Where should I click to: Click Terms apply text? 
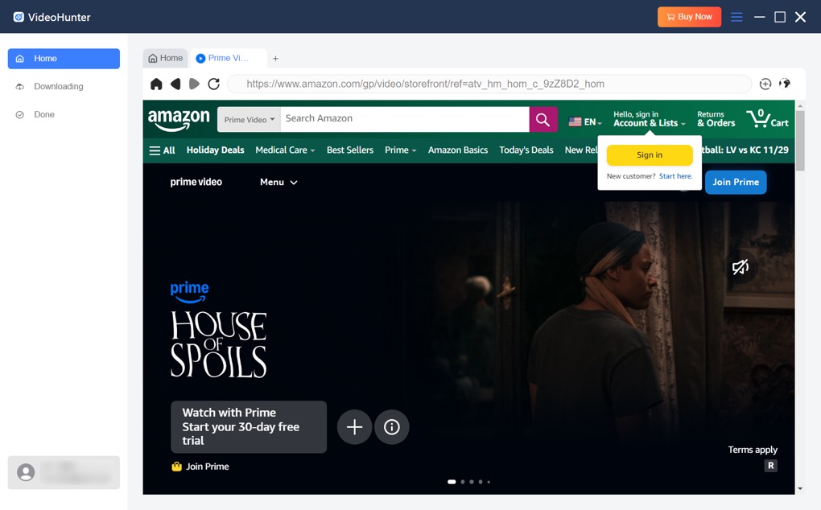click(753, 450)
